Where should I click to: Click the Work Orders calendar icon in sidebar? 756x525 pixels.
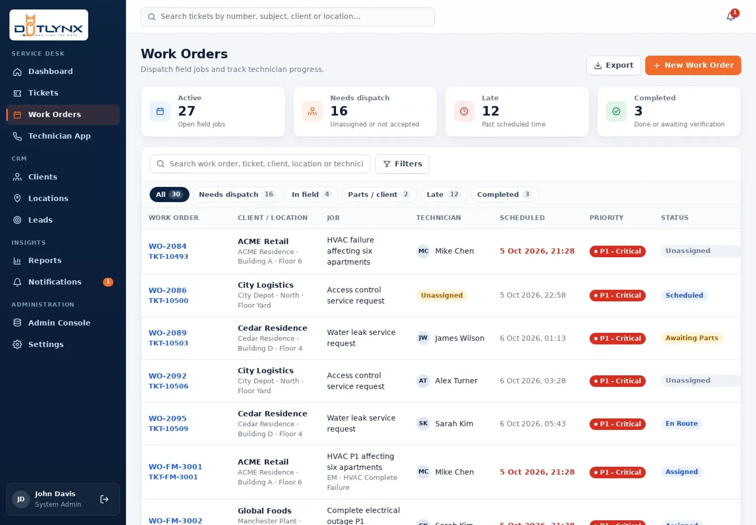coord(17,115)
